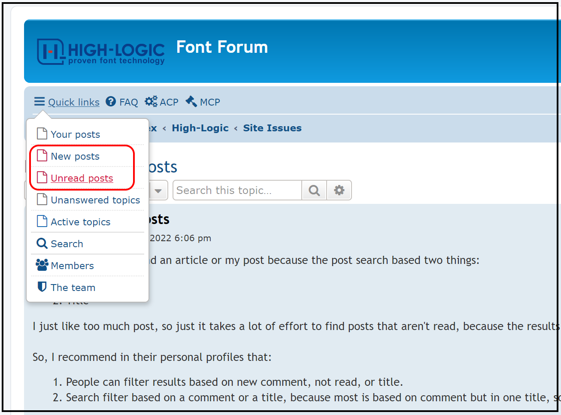Choose Unread posts in the dropdown
Image resolution: width=561 pixels, height=415 pixels.
point(82,178)
